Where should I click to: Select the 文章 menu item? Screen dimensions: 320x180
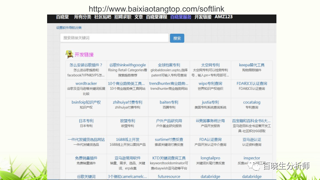[x=139, y=17]
